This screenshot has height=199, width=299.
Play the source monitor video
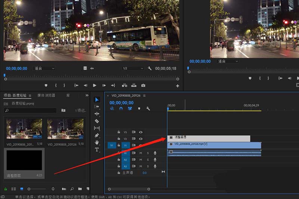[x=95, y=85]
